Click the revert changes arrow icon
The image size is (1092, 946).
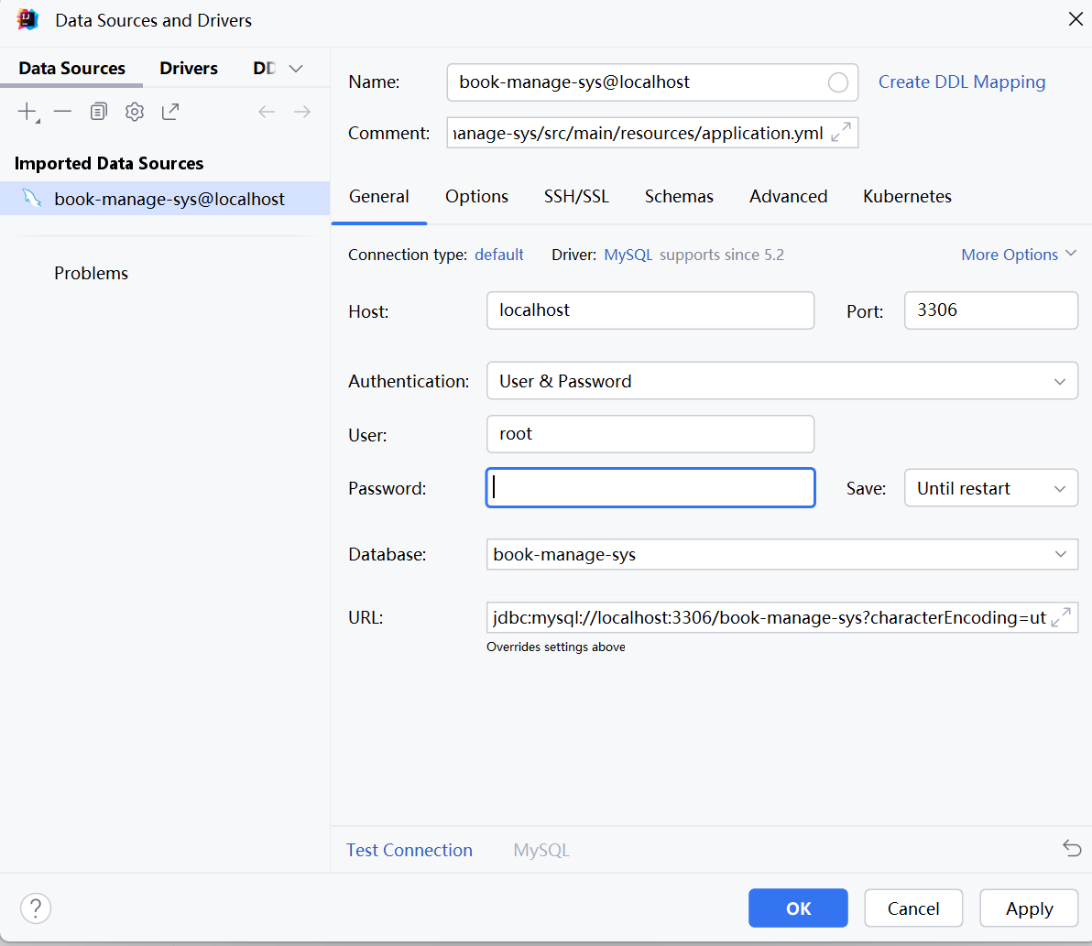click(x=1072, y=848)
